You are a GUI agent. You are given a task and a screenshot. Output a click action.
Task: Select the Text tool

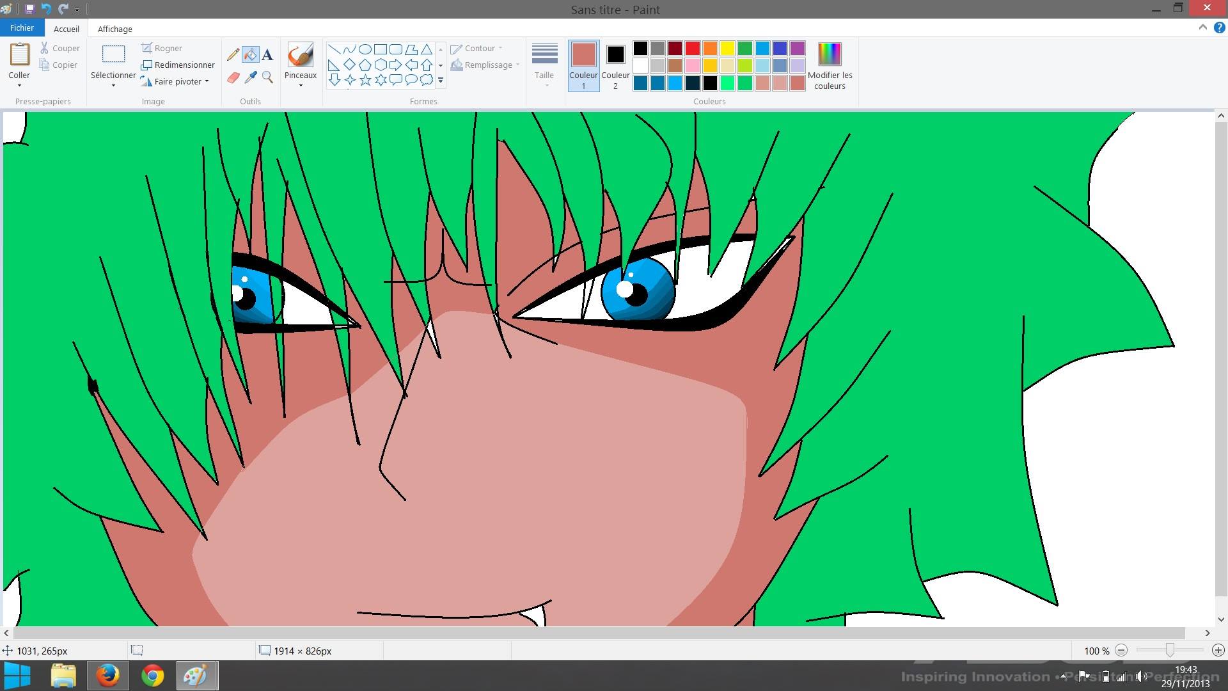267,55
